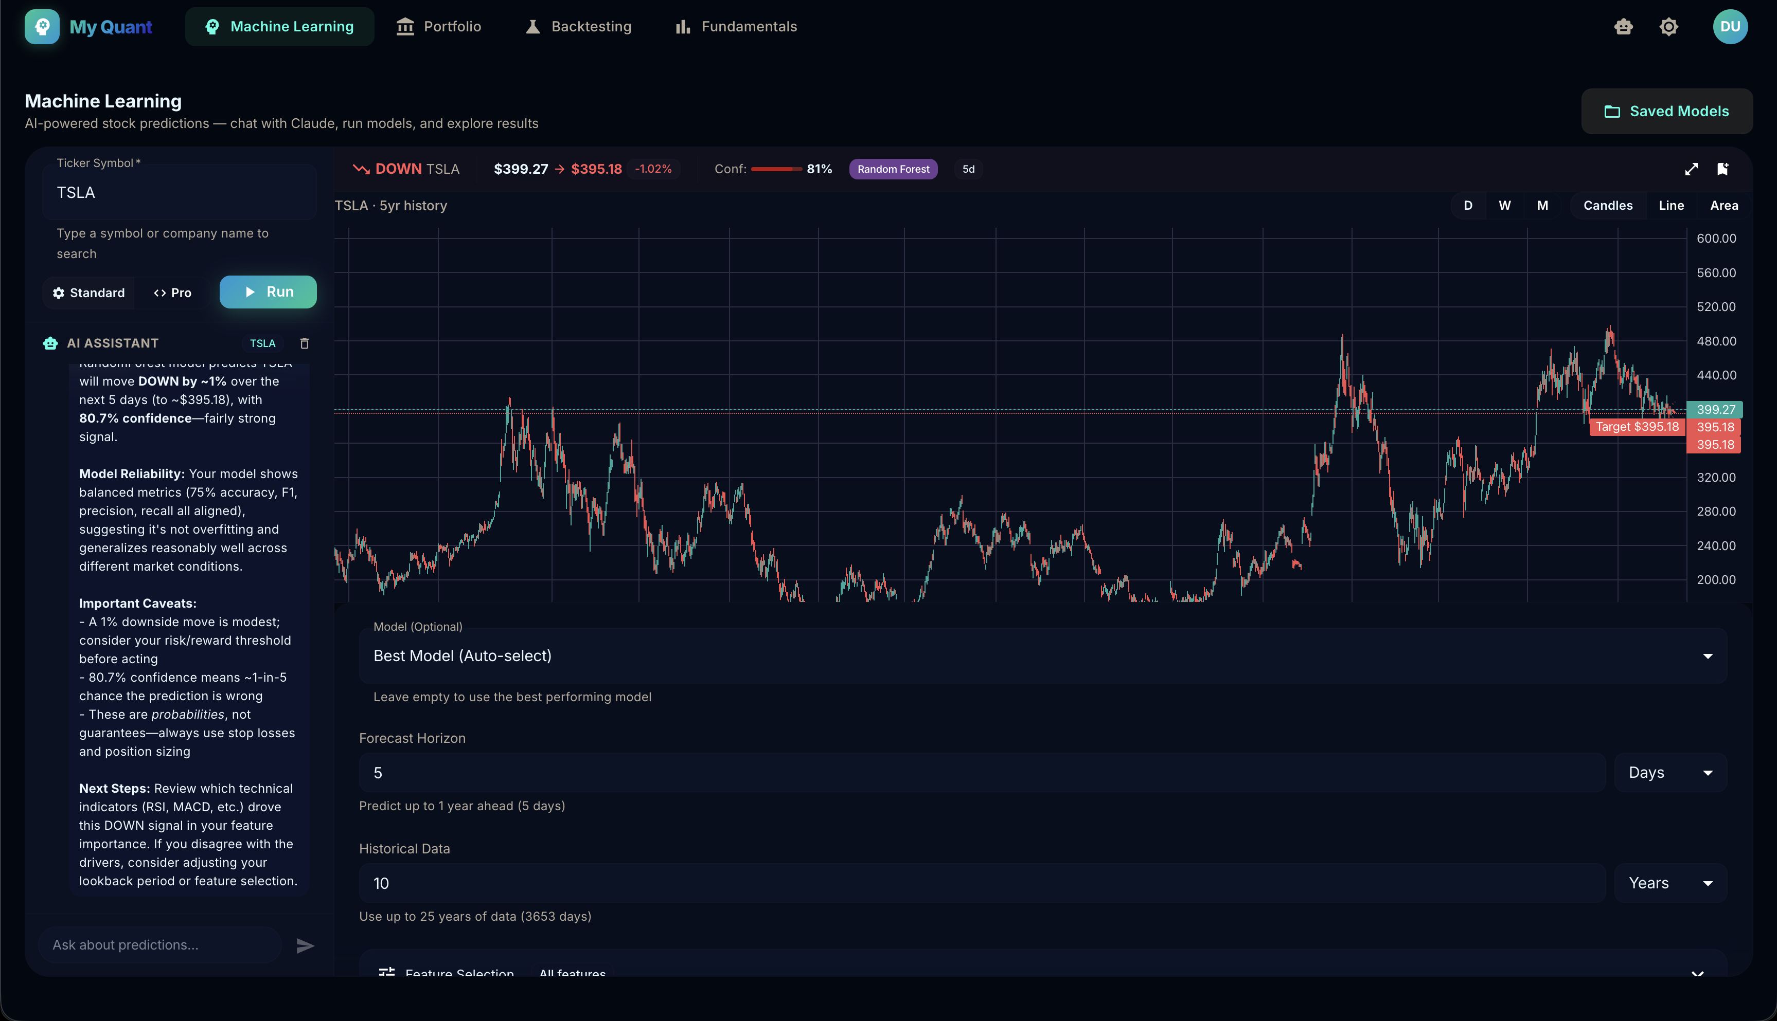Clear the AI Assistant chat with trash icon
This screenshot has height=1021, width=1777.
[x=305, y=343]
